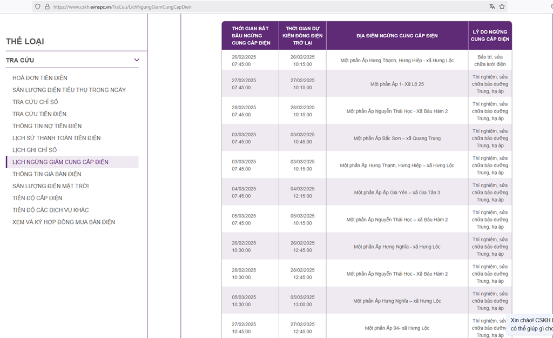Click the Xin chào CSKH chat popup
This screenshot has width=553, height=338.
point(531,324)
